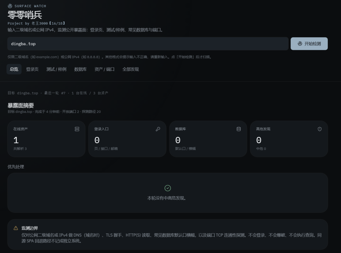This screenshot has height=253, width=341.
Task: Select the 总览 overview tab
Action: (x=14, y=69)
